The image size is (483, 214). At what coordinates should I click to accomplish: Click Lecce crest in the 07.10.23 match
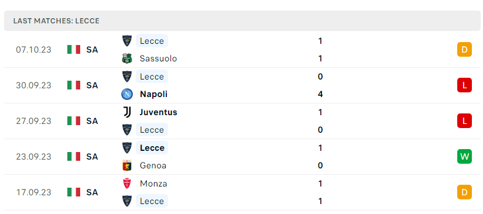(x=127, y=40)
